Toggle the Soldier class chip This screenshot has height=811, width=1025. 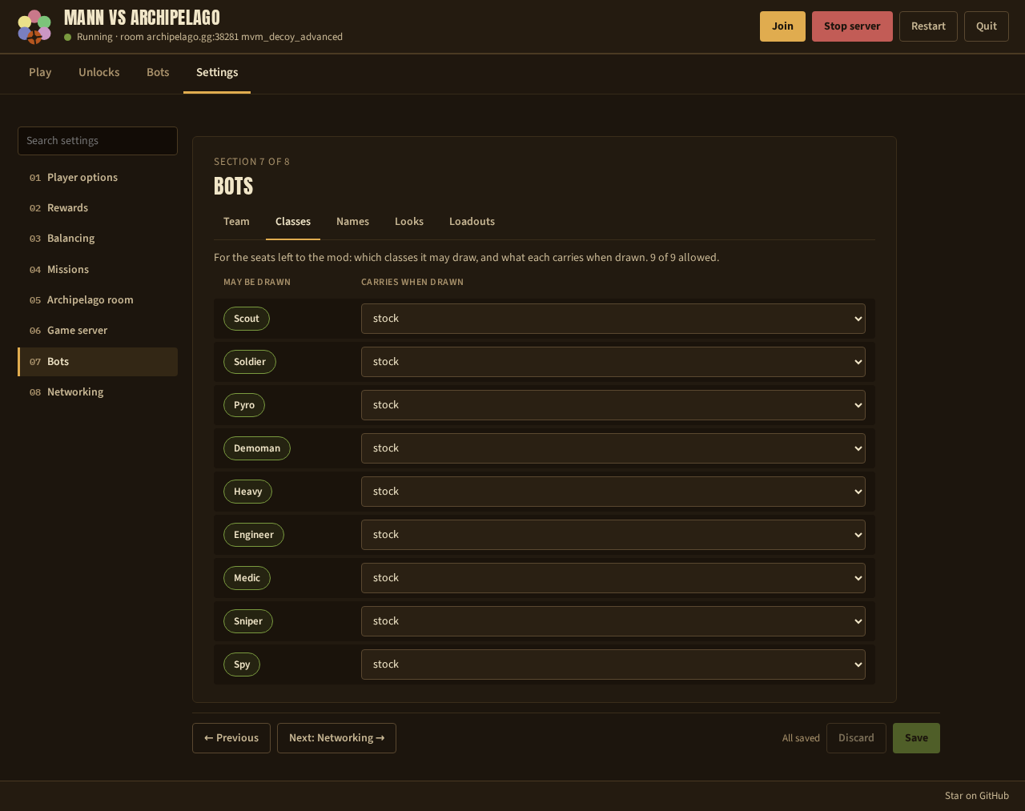tap(250, 362)
